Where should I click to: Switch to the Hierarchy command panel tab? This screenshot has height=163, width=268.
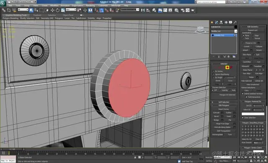(x=221, y=22)
